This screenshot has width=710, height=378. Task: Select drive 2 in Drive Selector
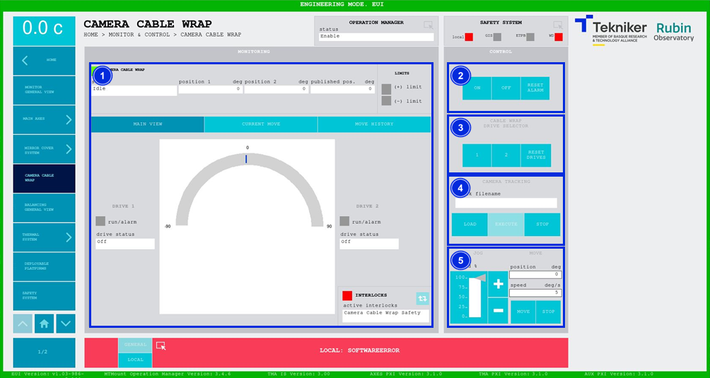[506, 155]
